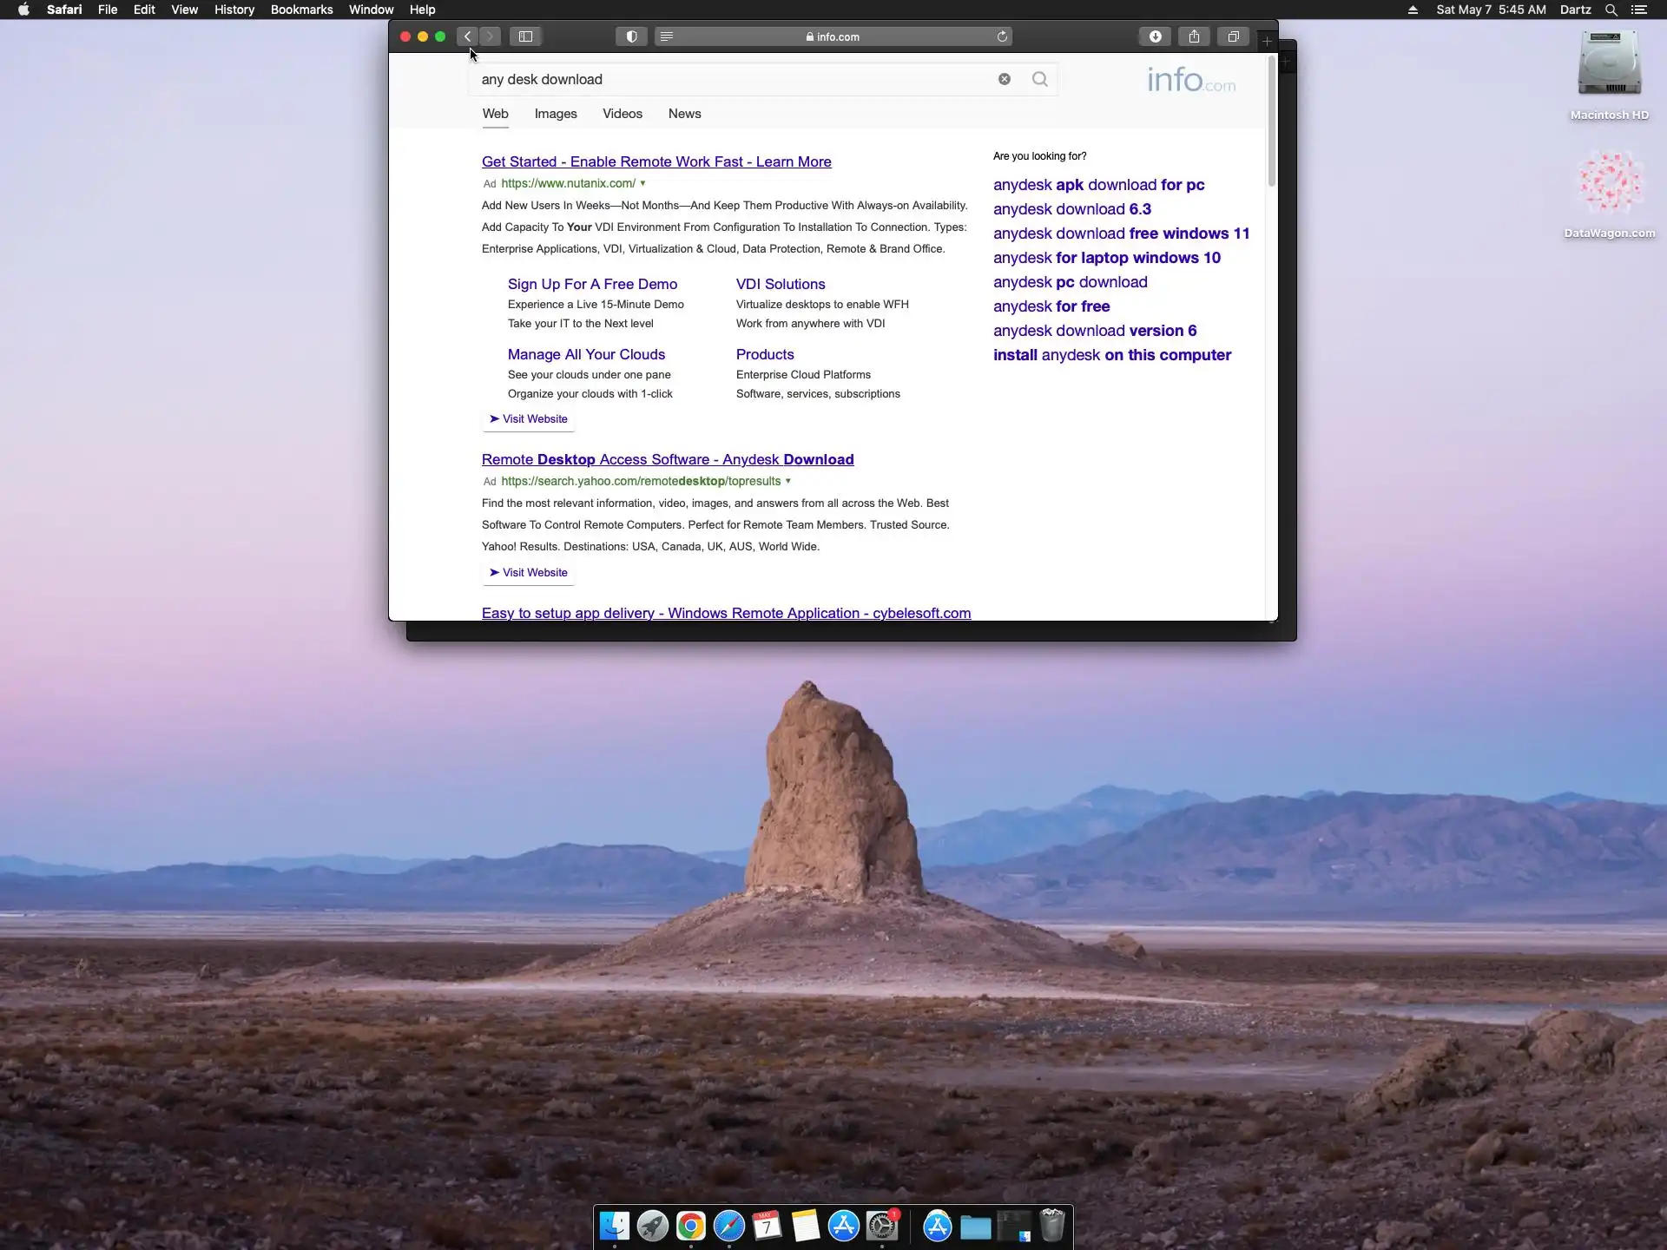The width and height of the screenshot is (1667, 1250).
Task: Click Safari's back navigation arrow
Action: (468, 36)
